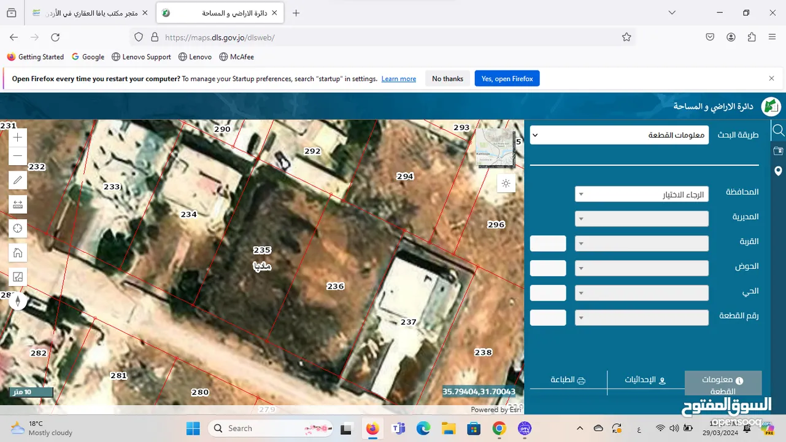The width and height of the screenshot is (786, 442).
Task: Select the pencil draw tool
Action: 18,180
